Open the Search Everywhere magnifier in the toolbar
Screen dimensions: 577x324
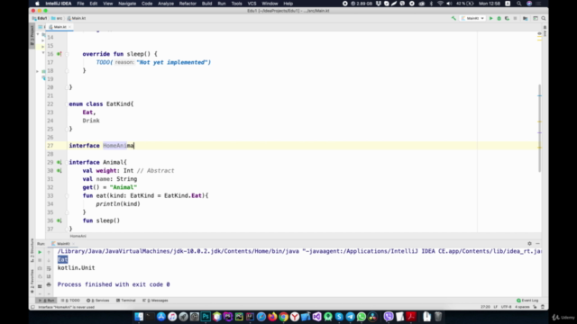544,18
